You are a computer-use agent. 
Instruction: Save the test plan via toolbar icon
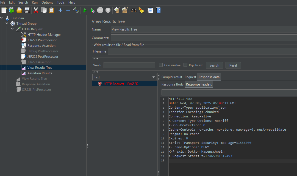point(26,10)
